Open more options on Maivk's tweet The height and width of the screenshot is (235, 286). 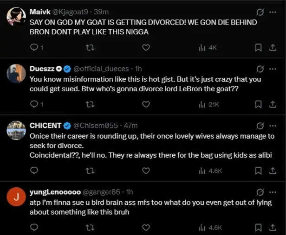coord(273,12)
